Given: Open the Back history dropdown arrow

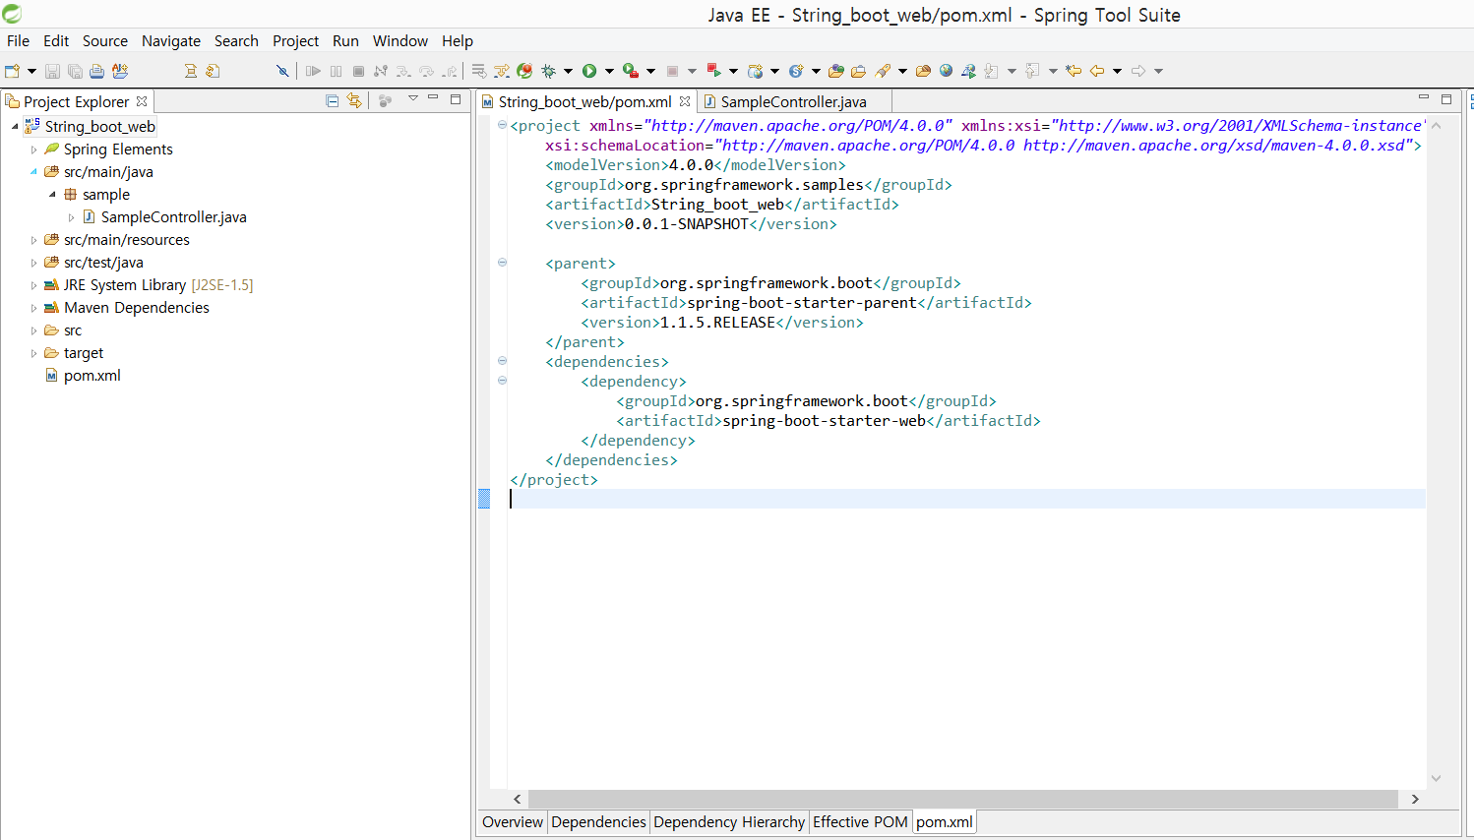Looking at the screenshot, I should (1117, 71).
